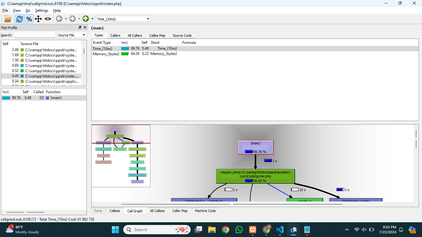Click the CodeIgniter.php require_once graph node
The width and height of the screenshot is (422, 237).
click(255, 176)
